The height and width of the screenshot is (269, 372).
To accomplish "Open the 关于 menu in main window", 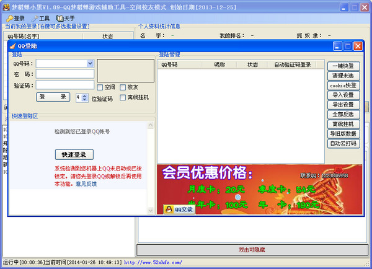I will pyautogui.click(x=66, y=18).
